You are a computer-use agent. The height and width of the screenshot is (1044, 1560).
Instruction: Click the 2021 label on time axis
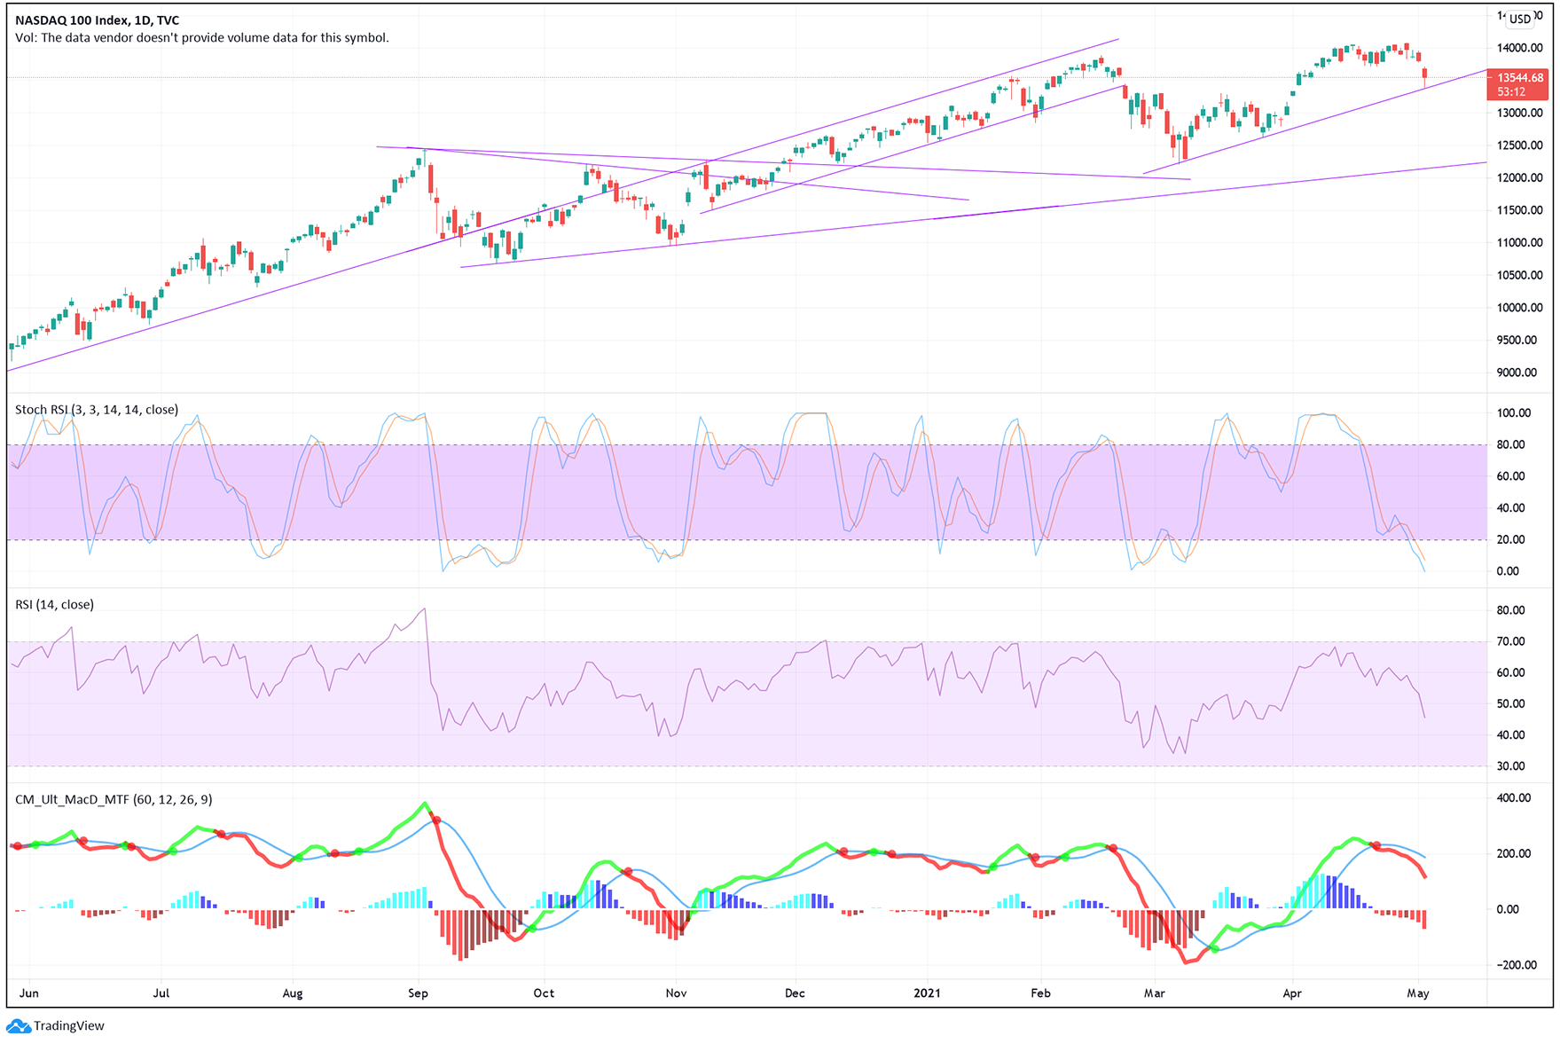tap(928, 993)
